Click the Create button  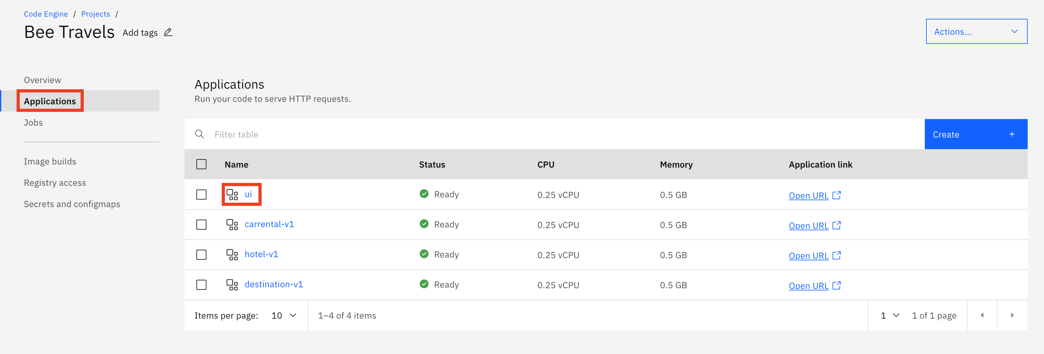[976, 134]
